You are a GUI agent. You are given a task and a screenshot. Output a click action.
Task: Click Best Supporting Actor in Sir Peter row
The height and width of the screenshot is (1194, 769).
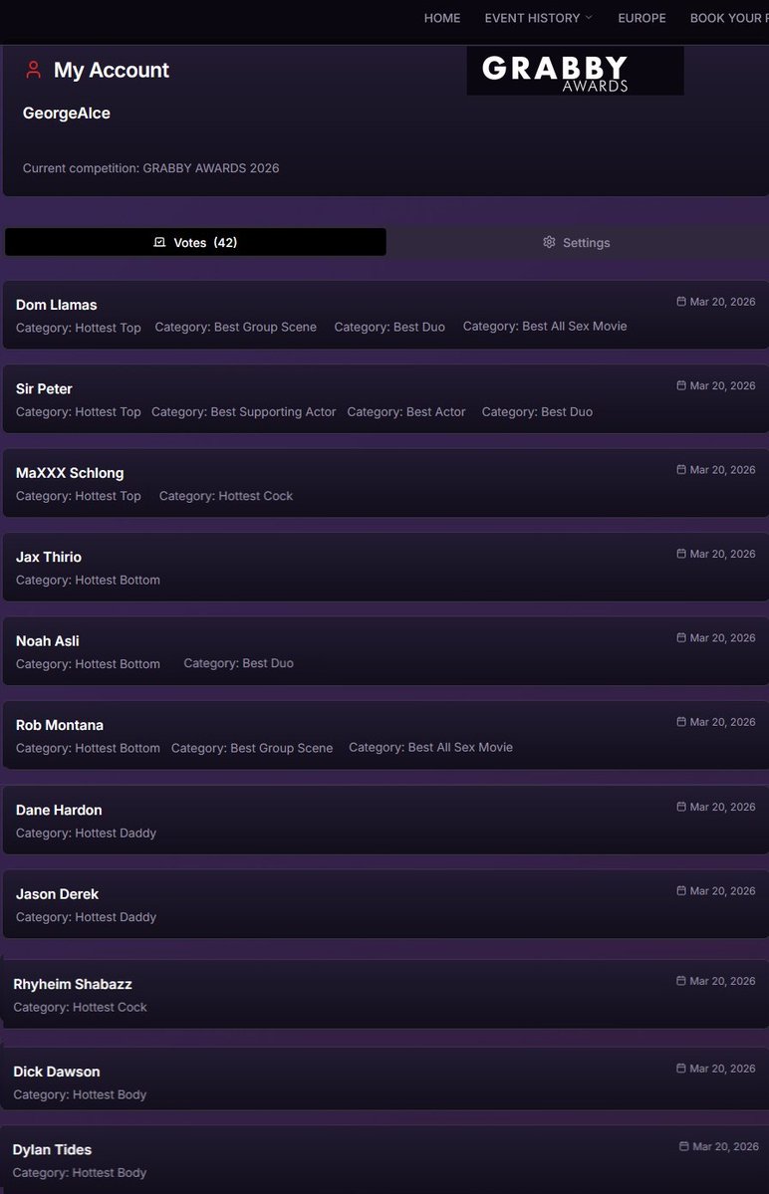tap(244, 411)
